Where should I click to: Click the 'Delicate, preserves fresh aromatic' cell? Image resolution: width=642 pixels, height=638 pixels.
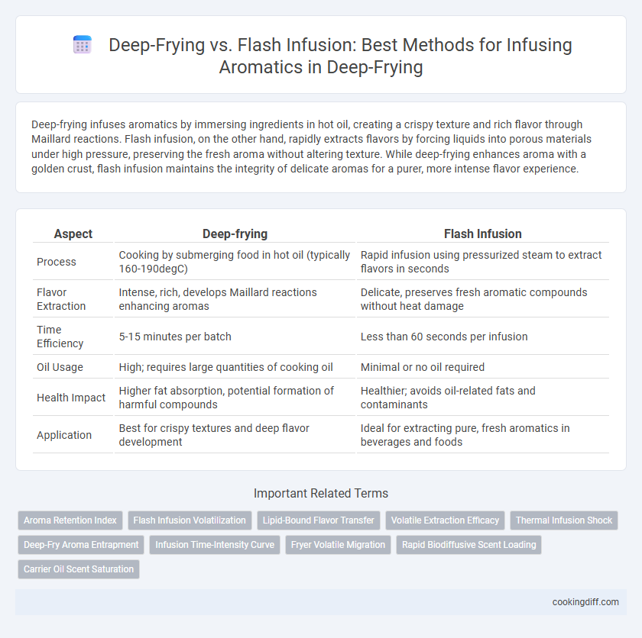(x=483, y=299)
